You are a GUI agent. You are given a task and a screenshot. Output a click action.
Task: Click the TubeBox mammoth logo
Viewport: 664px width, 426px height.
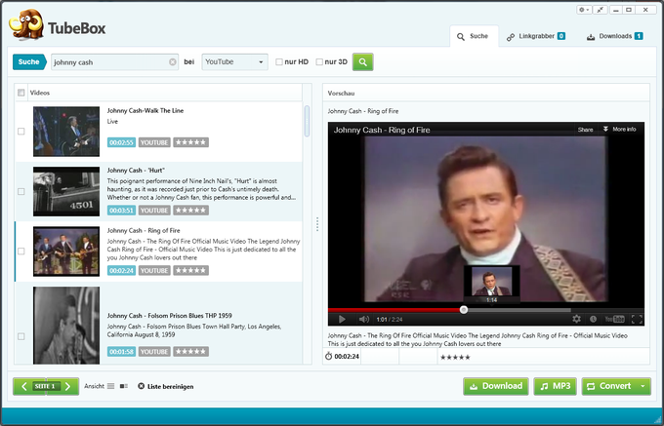pos(26,25)
